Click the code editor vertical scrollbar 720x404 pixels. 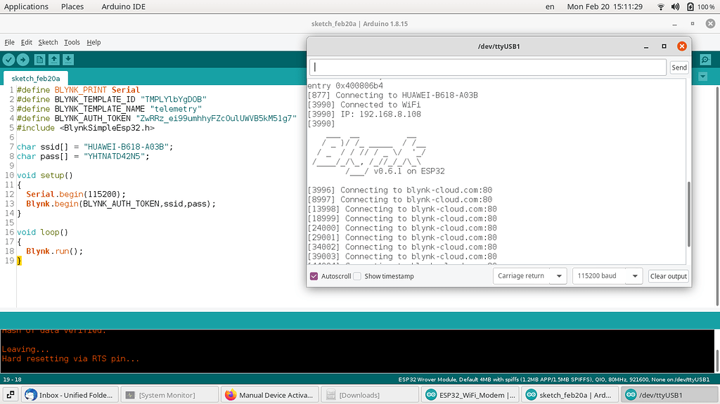(x=717, y=195)
